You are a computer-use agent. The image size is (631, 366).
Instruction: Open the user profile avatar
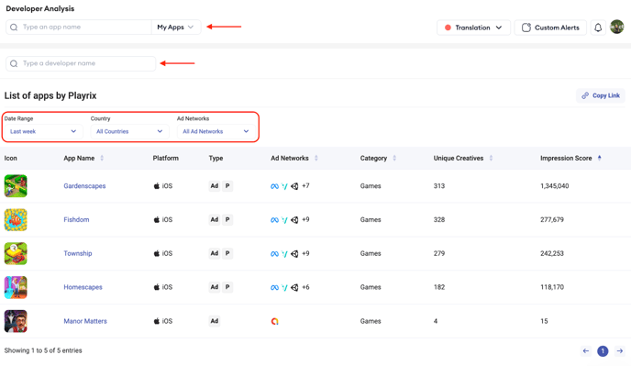pyautogui.click(x=616, y=27)
